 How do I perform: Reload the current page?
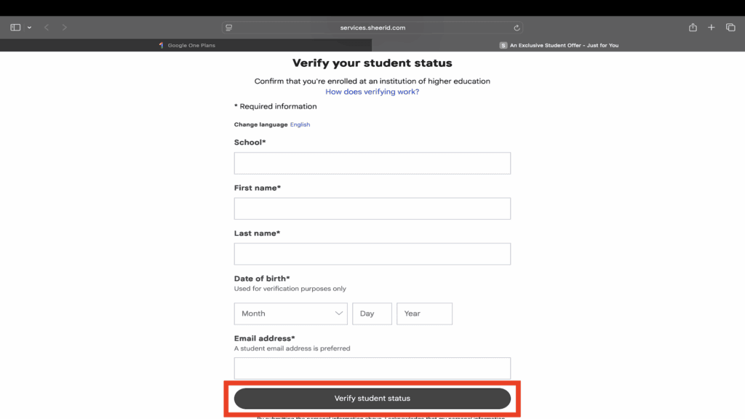(517, 27)
